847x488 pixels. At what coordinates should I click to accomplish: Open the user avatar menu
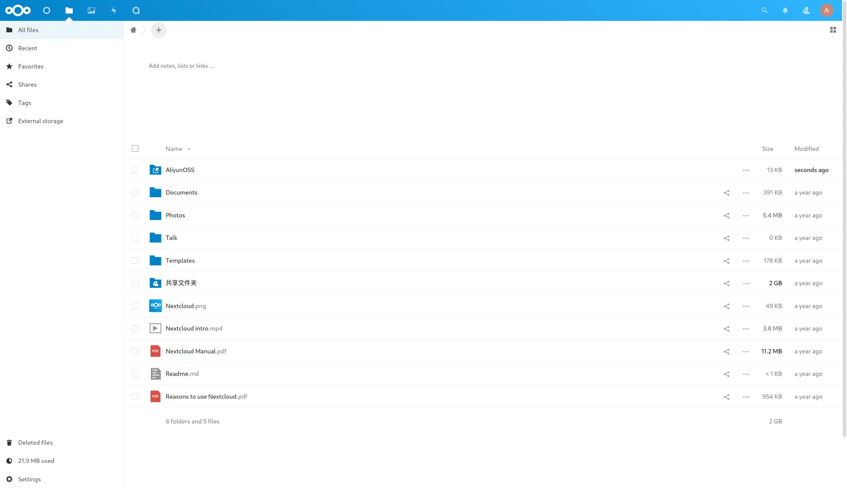pos(826,10)
